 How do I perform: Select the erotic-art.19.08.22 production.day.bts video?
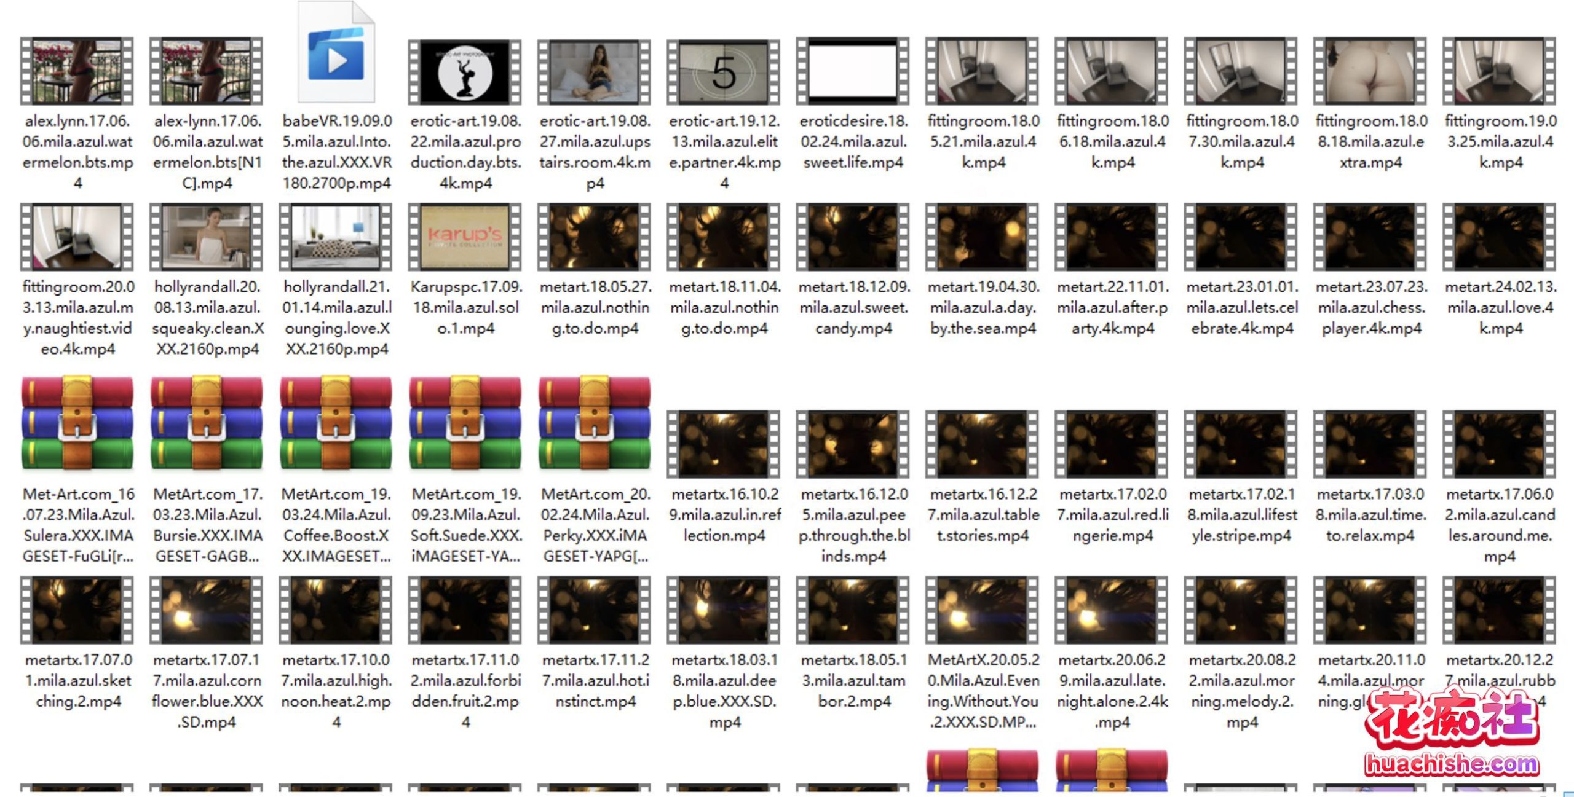(465, 71)
